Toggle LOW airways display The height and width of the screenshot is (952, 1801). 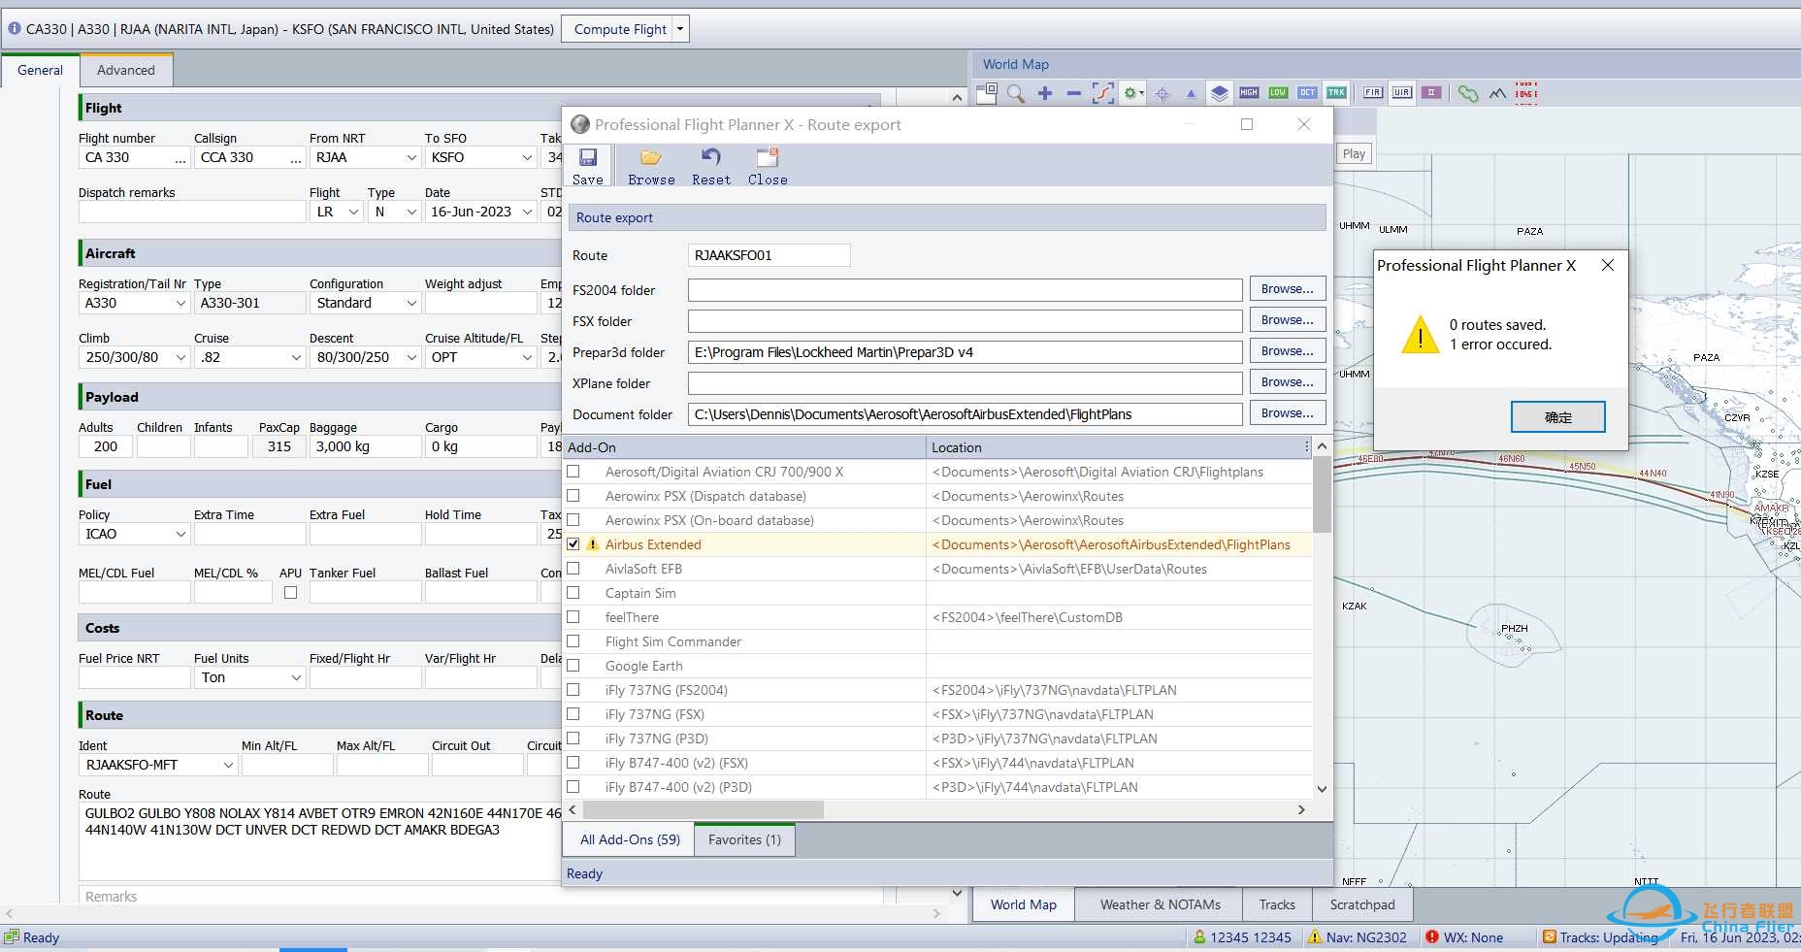pos(1278,93)
